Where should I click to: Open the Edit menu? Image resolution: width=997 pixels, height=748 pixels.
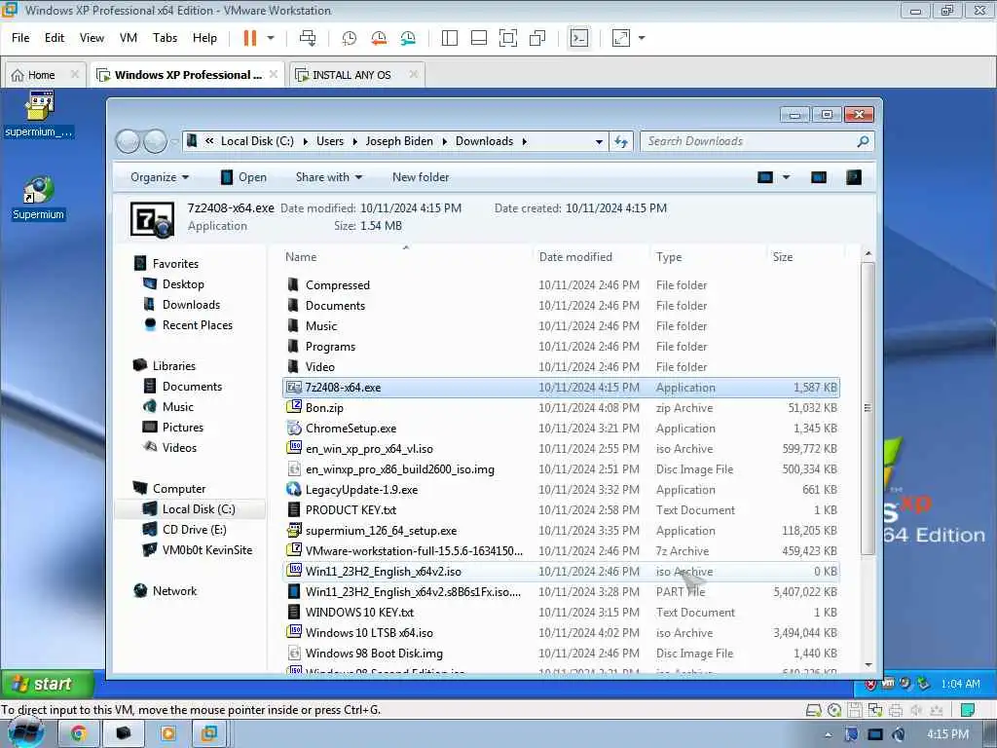55,38
